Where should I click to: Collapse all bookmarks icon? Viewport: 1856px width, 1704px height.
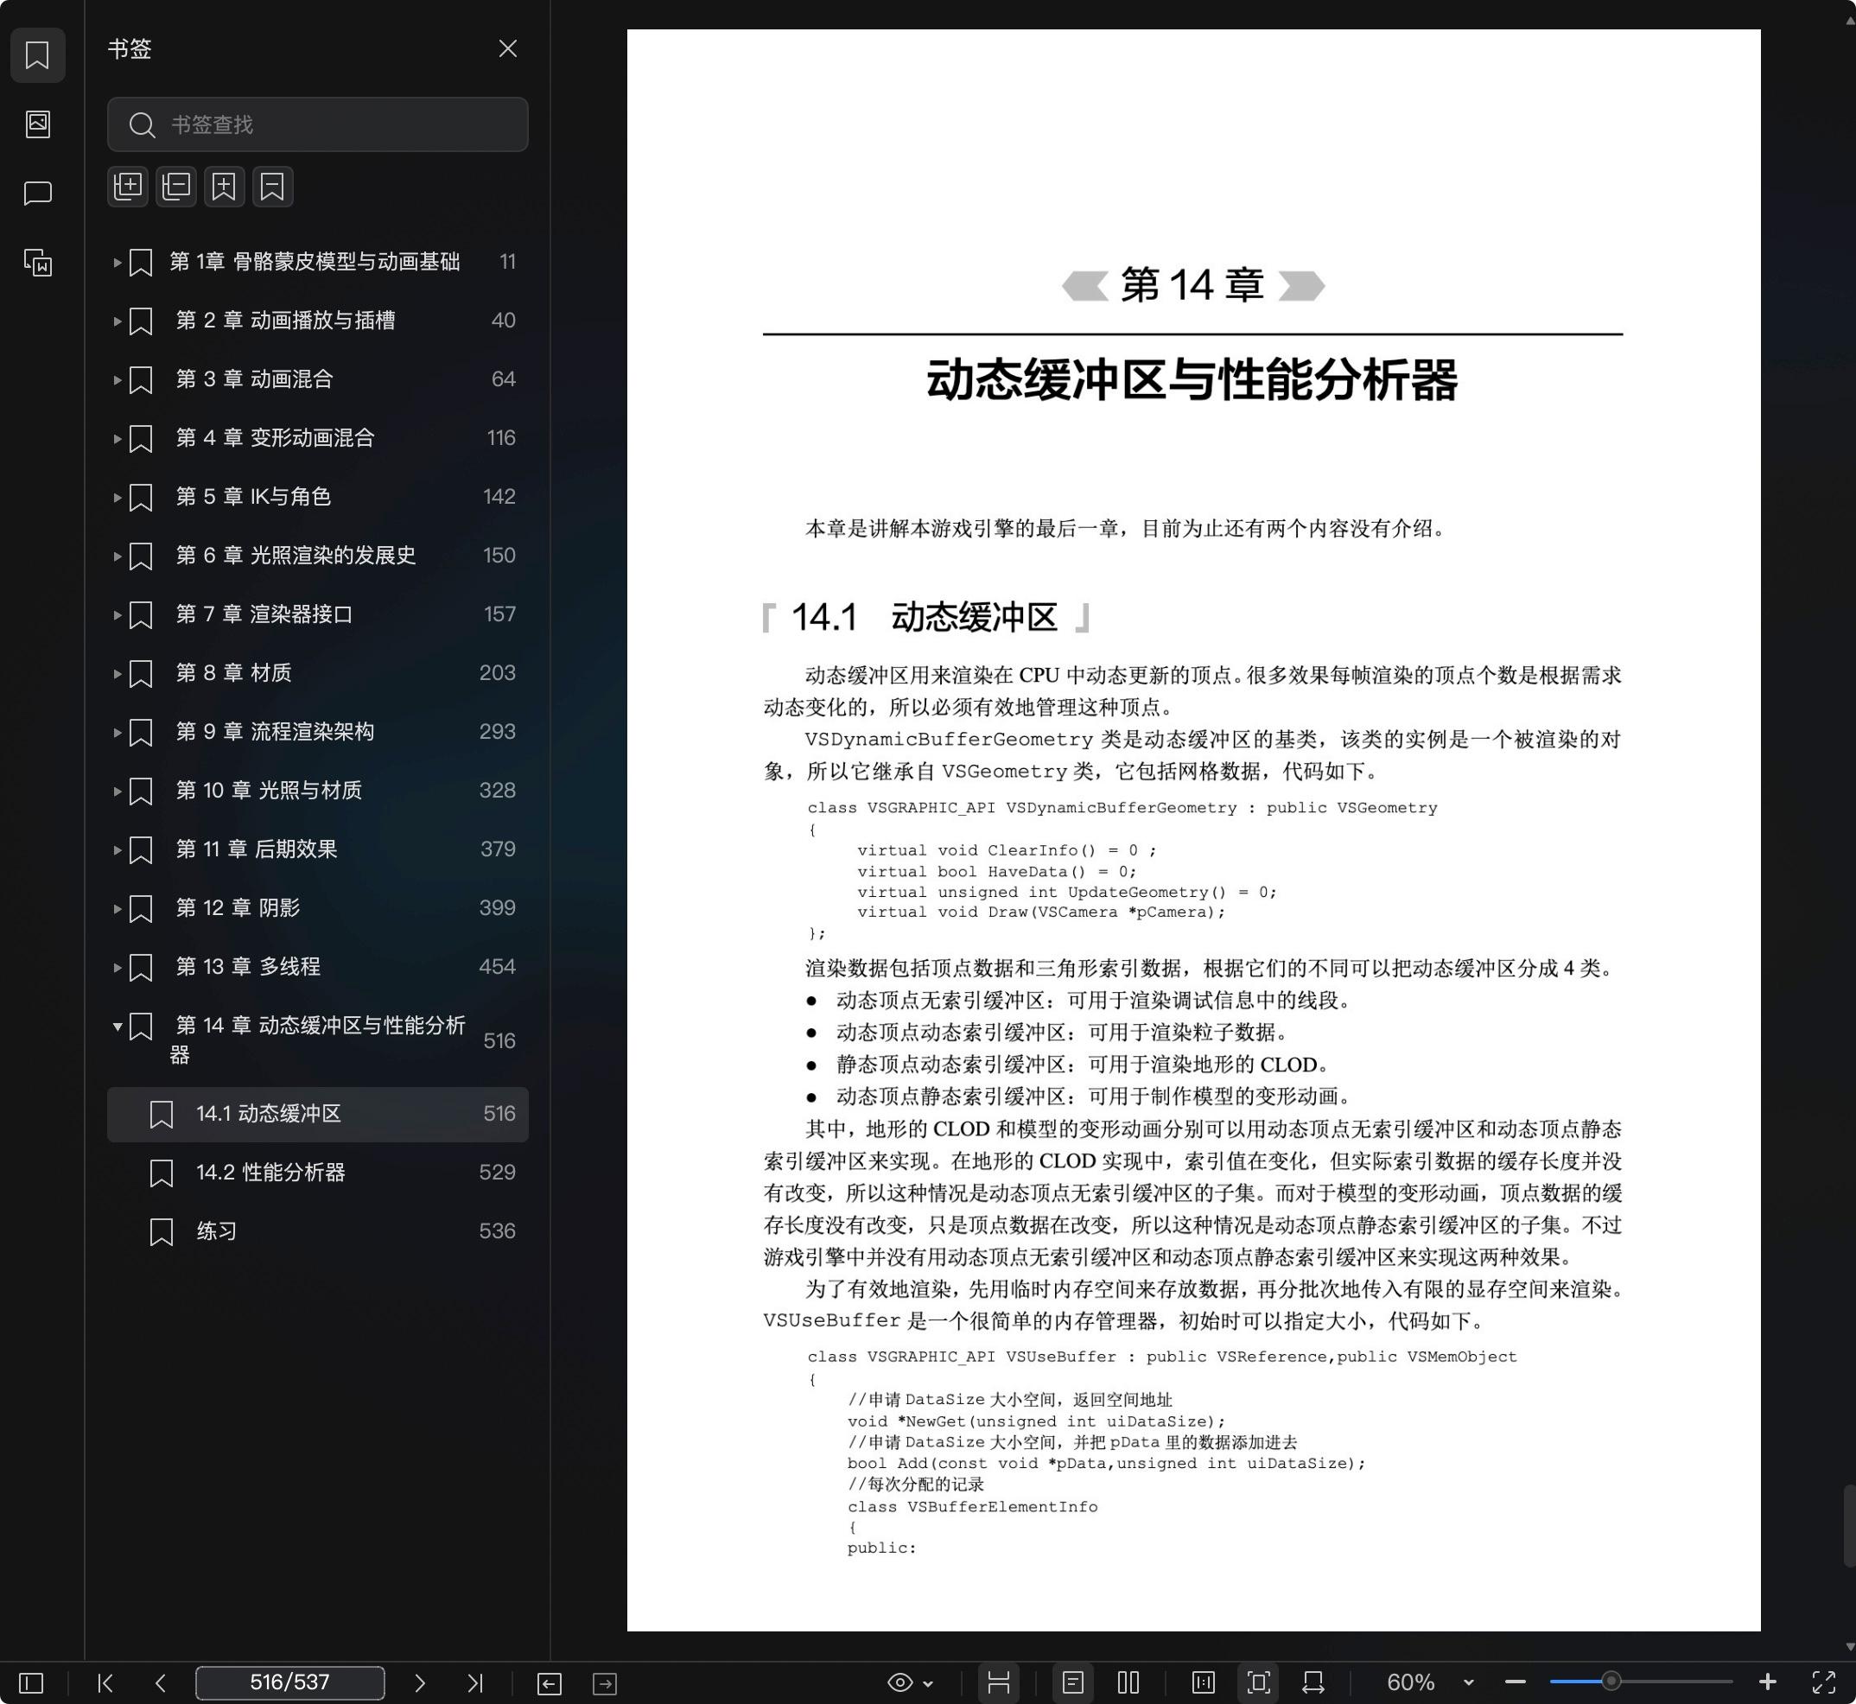point(176,187)
